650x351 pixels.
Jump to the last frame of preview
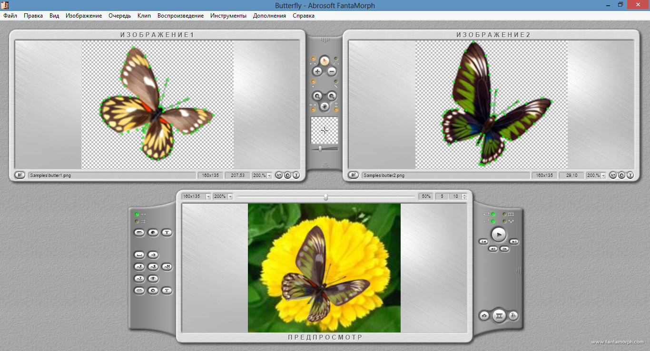click(x=514, y=242)
